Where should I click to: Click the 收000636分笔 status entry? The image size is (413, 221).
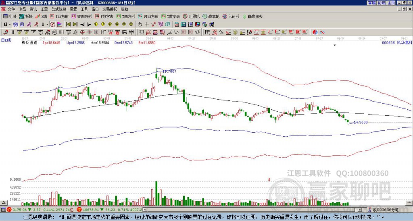pyautogui.click(x=383, y=210)
